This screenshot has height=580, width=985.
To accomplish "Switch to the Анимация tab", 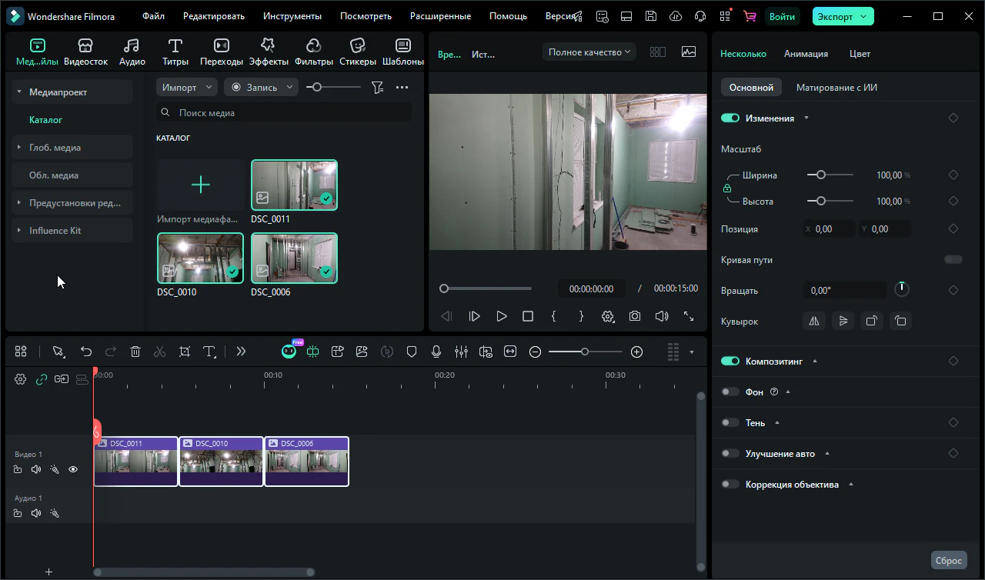I will click(806, 54).
